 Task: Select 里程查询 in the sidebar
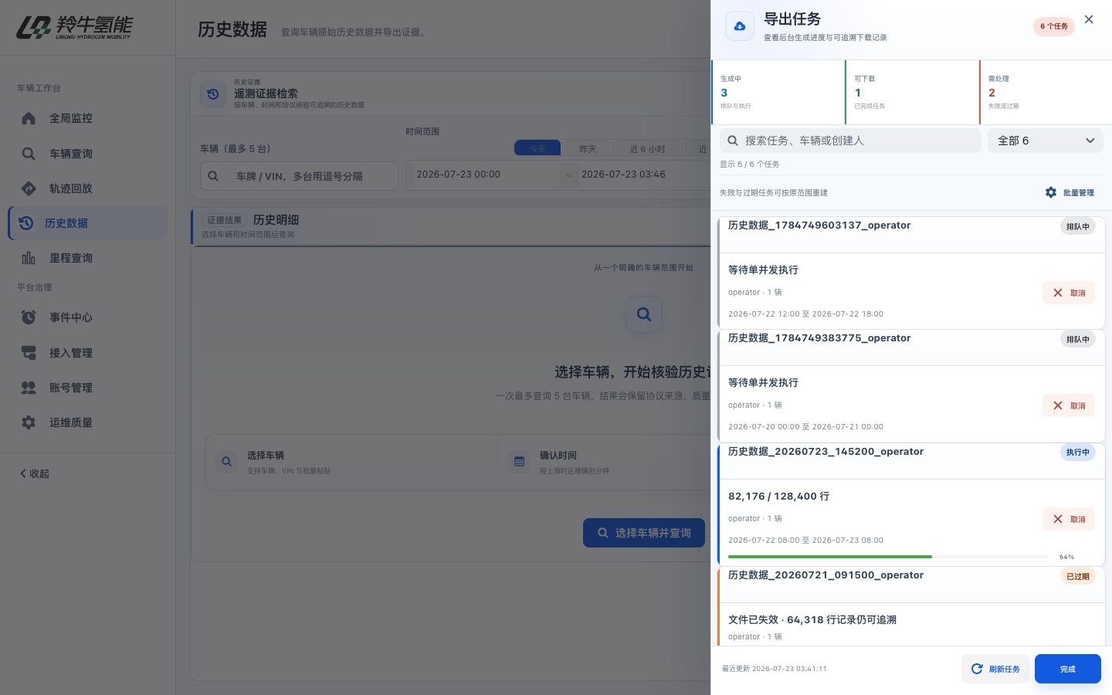(87, 258)
